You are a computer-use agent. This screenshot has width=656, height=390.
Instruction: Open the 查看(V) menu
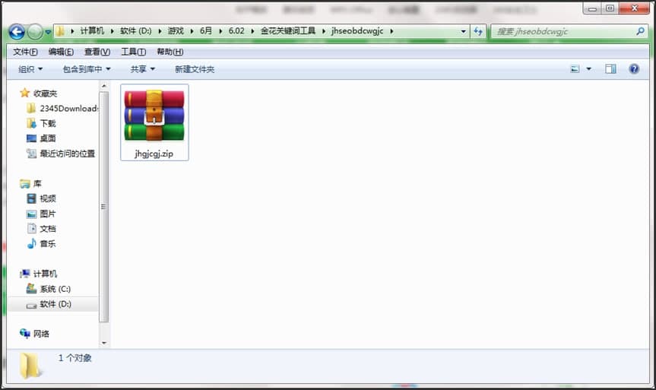tap(97, 52)
